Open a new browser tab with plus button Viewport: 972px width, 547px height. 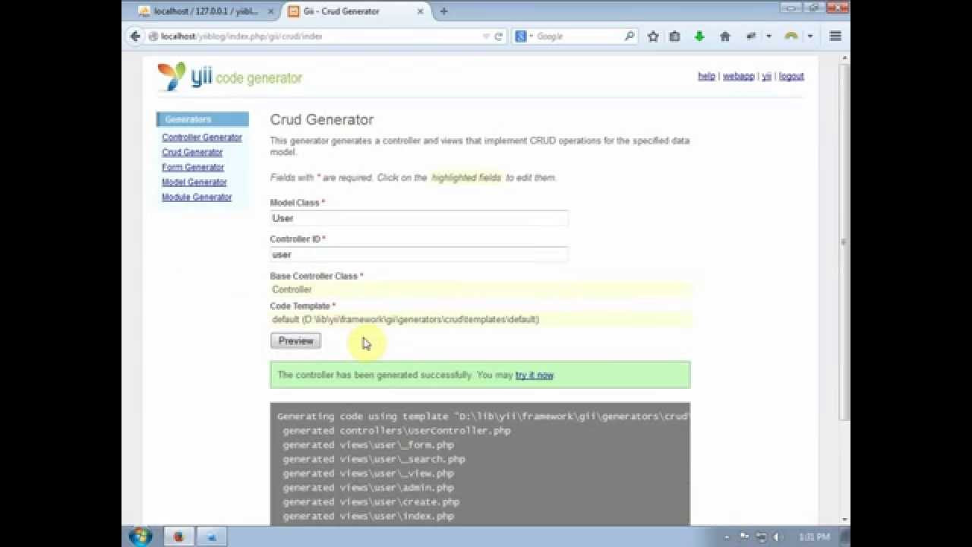coord(443,11)
